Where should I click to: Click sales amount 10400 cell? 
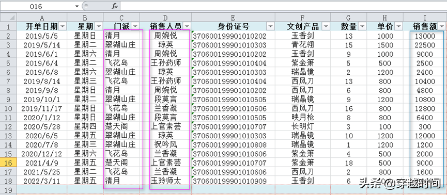(x=425, y=81)
